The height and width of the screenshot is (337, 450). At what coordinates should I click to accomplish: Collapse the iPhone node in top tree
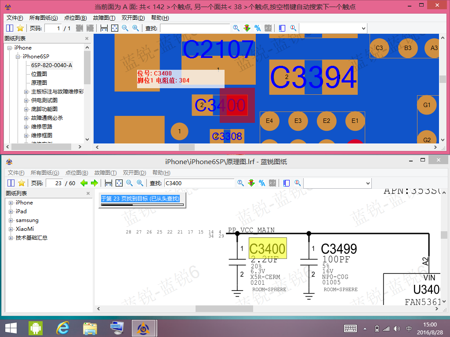point(10,48)
